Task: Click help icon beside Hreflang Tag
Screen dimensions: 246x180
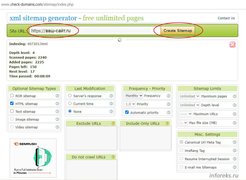Action: tap(235, 151)
